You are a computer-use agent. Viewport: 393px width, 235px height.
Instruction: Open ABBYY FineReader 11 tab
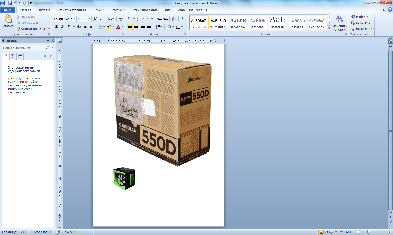point(193,10)
